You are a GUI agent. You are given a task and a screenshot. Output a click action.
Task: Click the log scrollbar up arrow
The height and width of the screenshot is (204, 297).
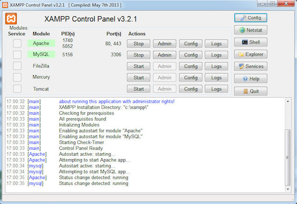tap(288, 101)
